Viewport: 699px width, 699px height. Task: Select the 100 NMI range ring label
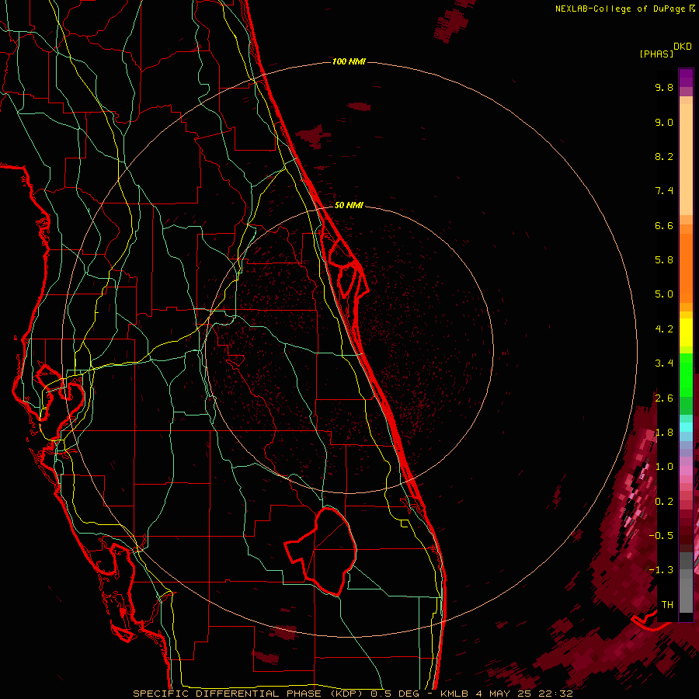coord(349,61)
